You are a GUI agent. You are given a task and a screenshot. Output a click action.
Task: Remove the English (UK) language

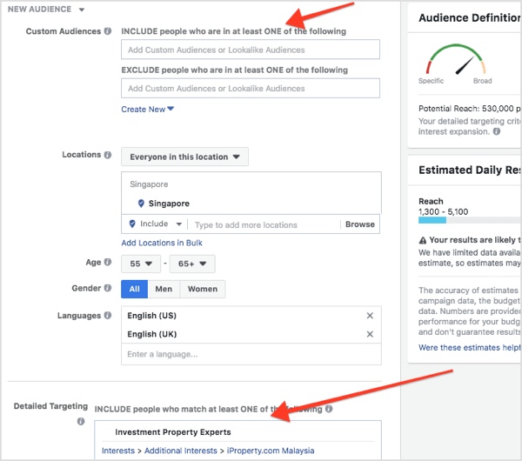tap(370, 334)
